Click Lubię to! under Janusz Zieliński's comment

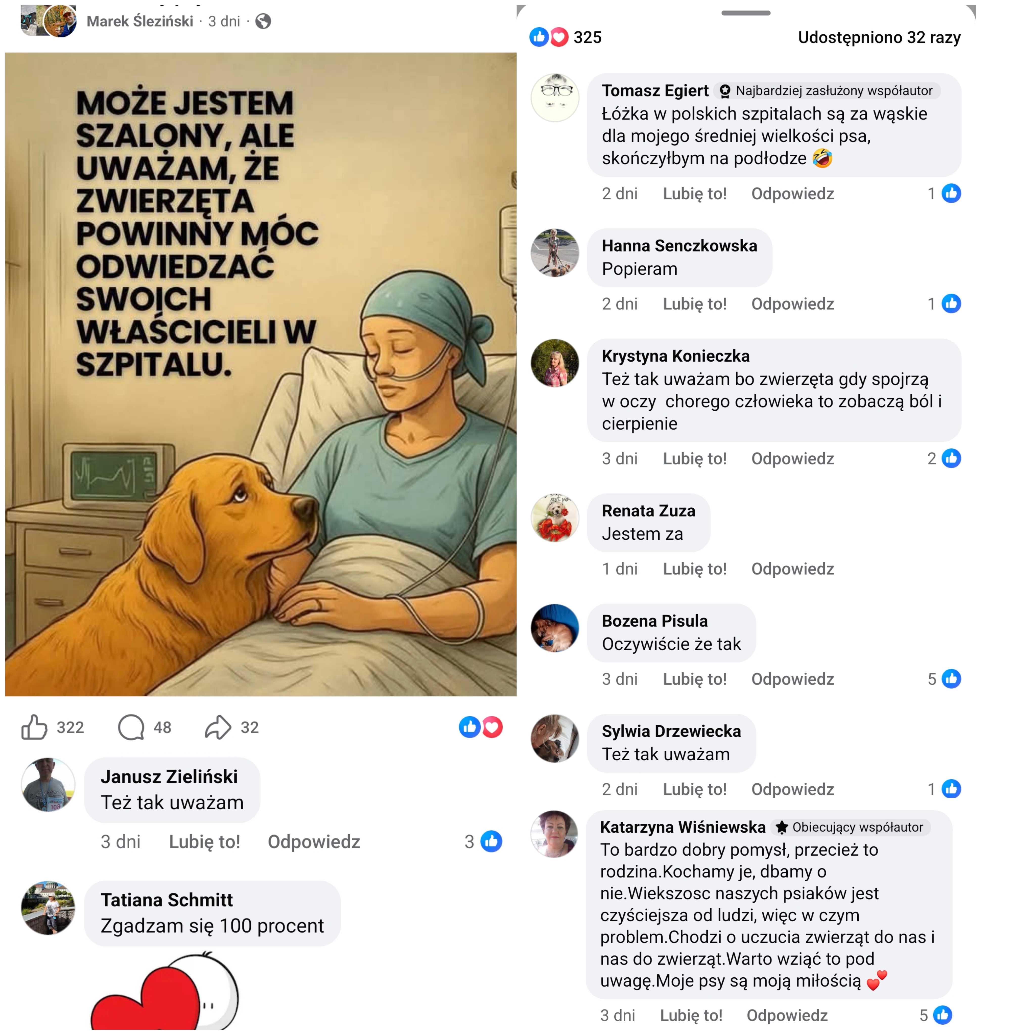click(205, 842)
